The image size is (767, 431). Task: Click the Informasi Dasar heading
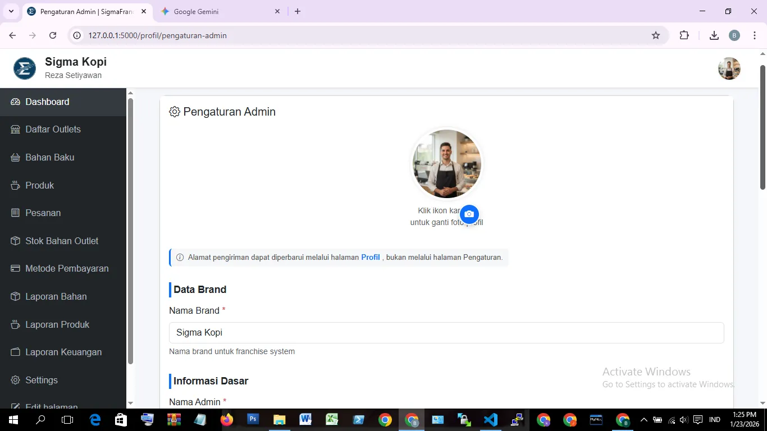[x=211, y=381]
